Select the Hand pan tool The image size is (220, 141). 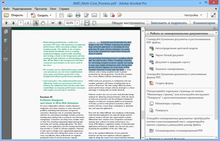(x=43, y=23)
